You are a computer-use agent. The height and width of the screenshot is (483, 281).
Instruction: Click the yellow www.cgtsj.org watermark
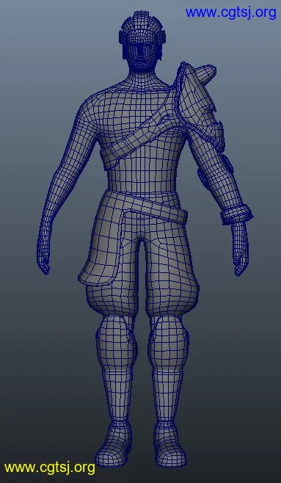pyautogui.click(x=50, y=468)
